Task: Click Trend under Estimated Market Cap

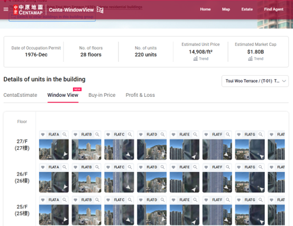Action: point(255,59)
